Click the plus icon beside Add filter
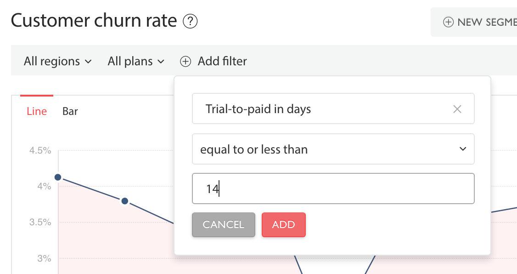517x274 pixels. 185,62
